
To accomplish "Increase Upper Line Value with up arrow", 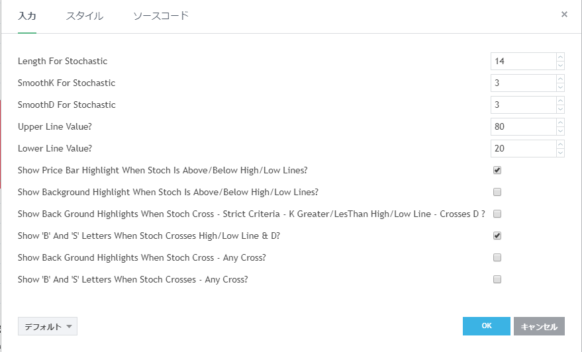I will (560, 122).
